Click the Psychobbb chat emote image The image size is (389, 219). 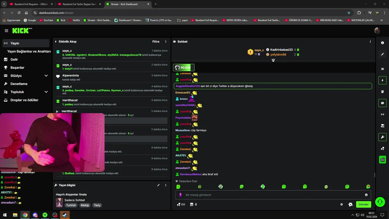(194, 118)
